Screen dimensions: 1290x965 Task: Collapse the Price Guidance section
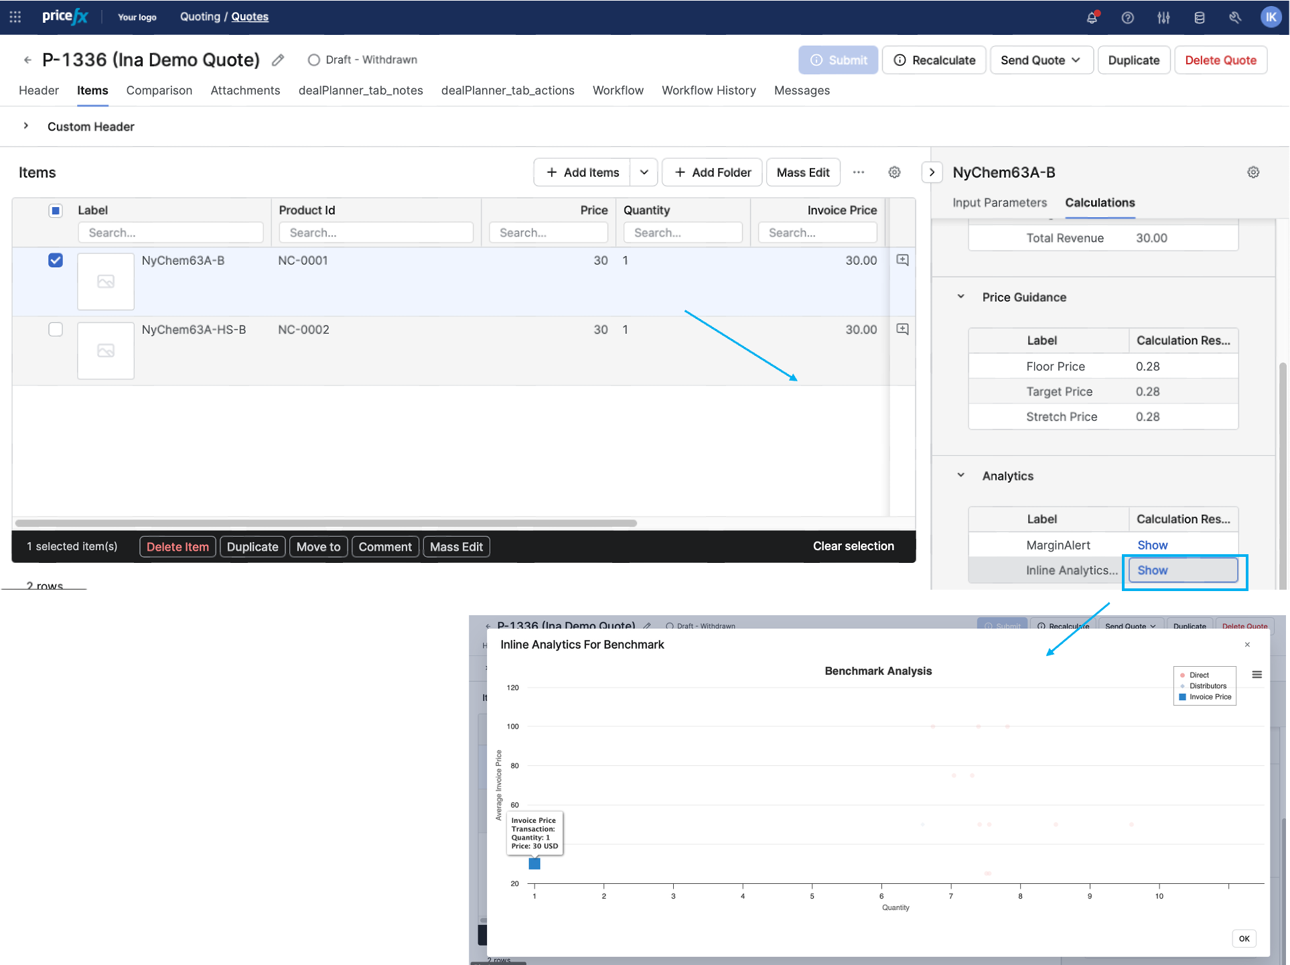960,296
